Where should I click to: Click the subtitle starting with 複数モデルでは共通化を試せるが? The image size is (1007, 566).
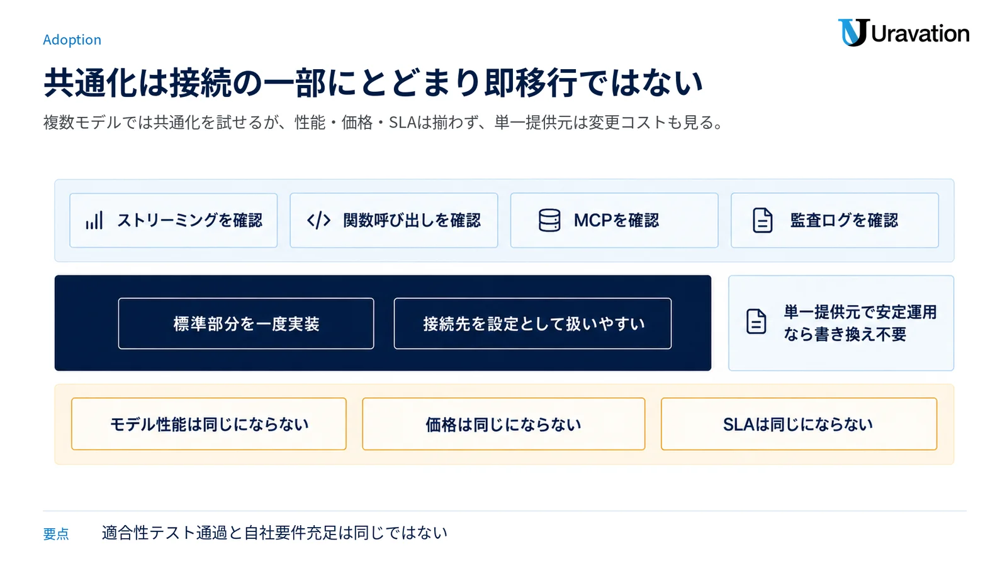click(384, 122)
